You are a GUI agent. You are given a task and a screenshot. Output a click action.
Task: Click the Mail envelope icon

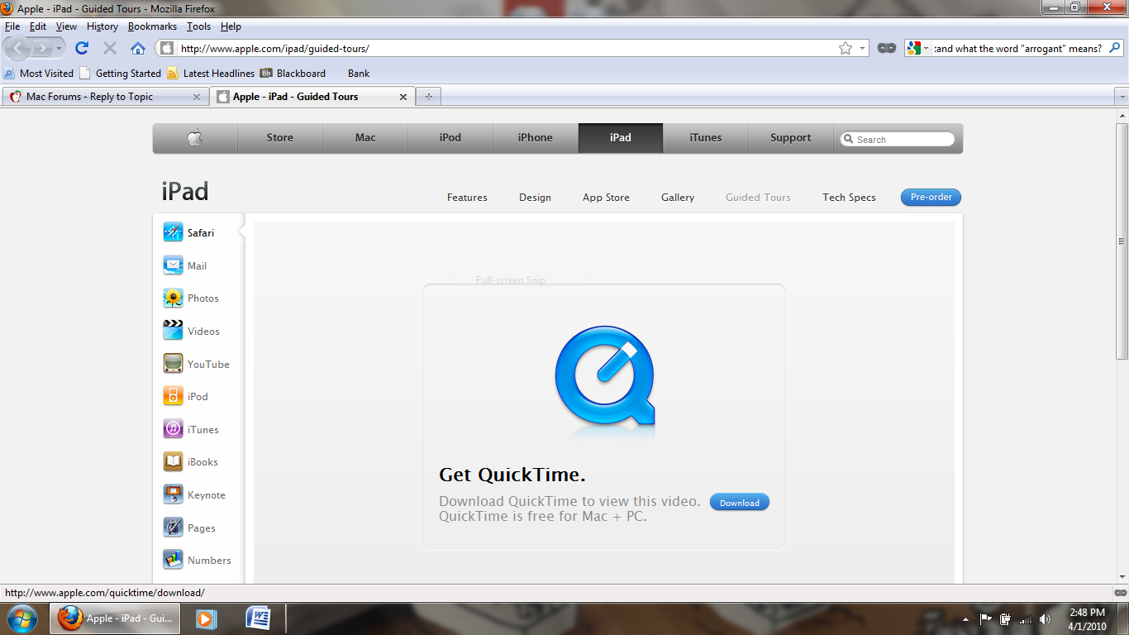[x=173, y=265]
